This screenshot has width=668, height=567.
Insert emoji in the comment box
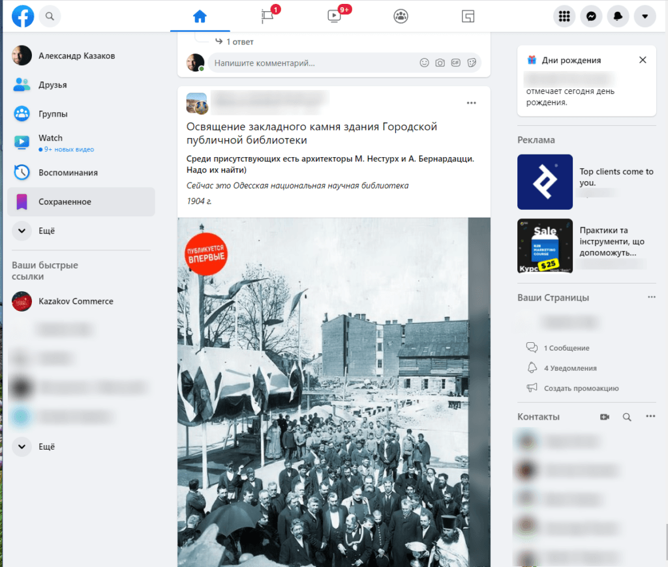pos(424,63)
